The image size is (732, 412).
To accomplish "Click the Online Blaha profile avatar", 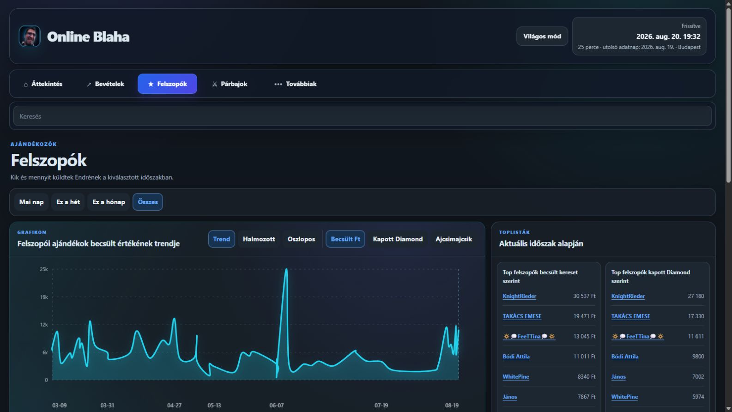I will (x=30, y=36).
